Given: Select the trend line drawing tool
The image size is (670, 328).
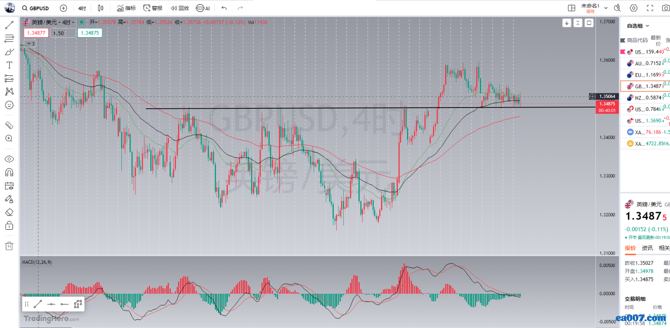Looking at the screenshot, I should point(9,26).
